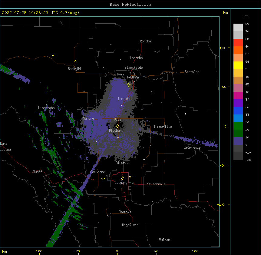Click the Banff label
The height and width of the screenshot is (255, 261).
[38, 172]
